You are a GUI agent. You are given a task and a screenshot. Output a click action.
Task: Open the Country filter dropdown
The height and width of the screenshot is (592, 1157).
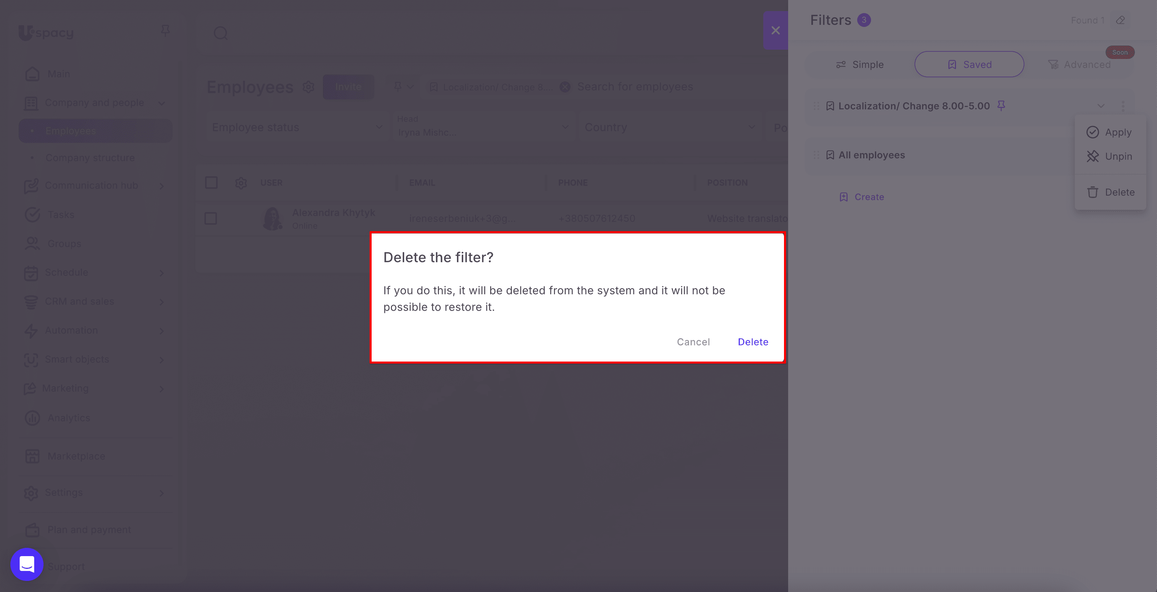coord(670,127)
